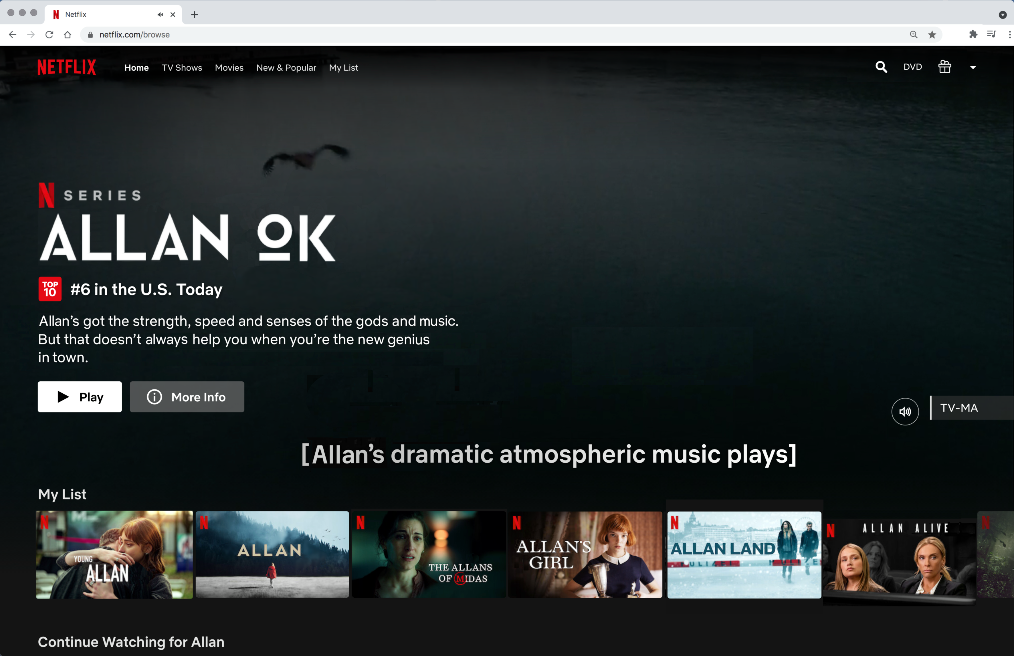Open a new browser tab
Screen dimensions: 1014x656
195,15
